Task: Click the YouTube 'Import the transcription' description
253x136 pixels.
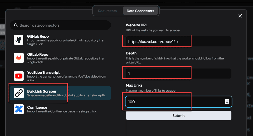Action: point(67,78)
